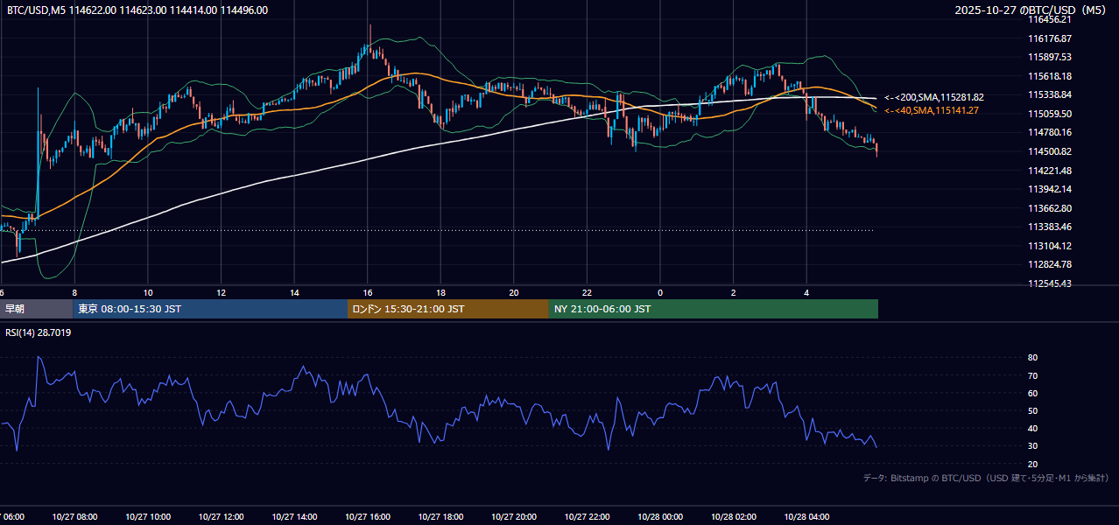The image size is (1119, 525).
Task: Click hour tick 16 under the price chart
Action: click(x=368, y=292)
